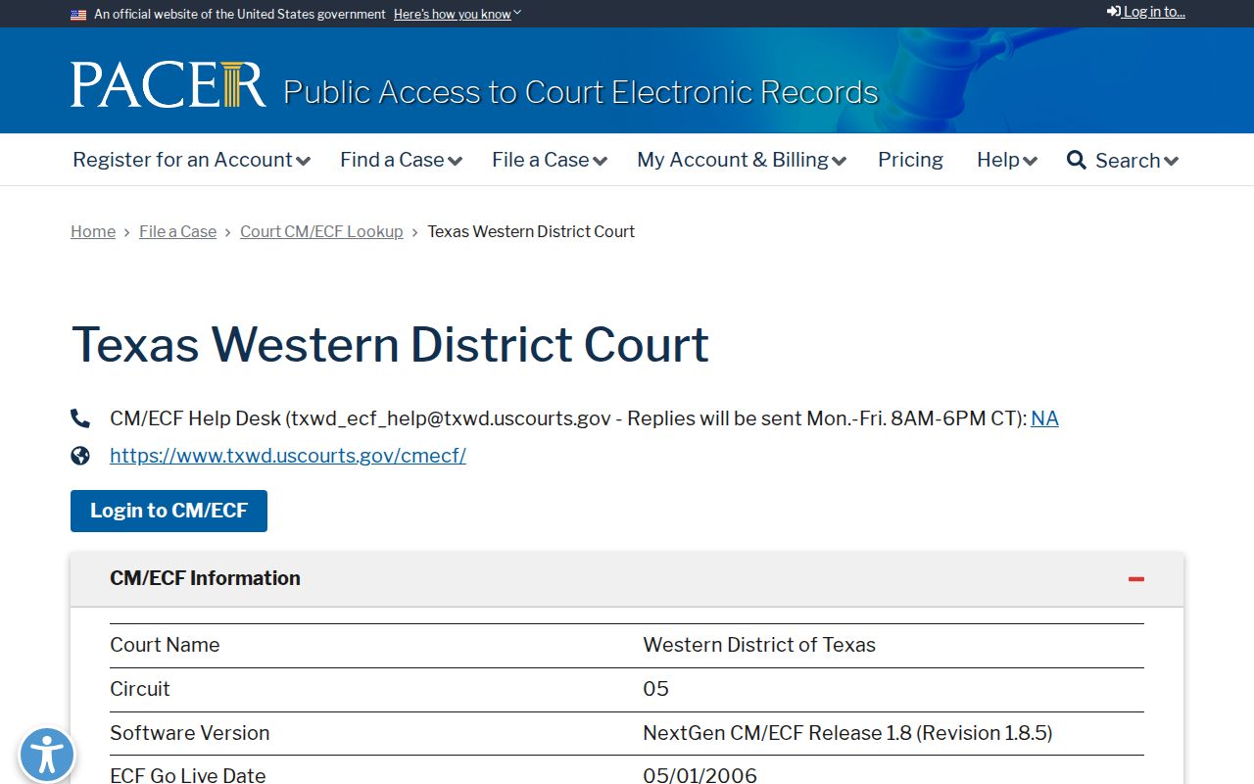Expand Here's how you know

(x=458, y=15)
